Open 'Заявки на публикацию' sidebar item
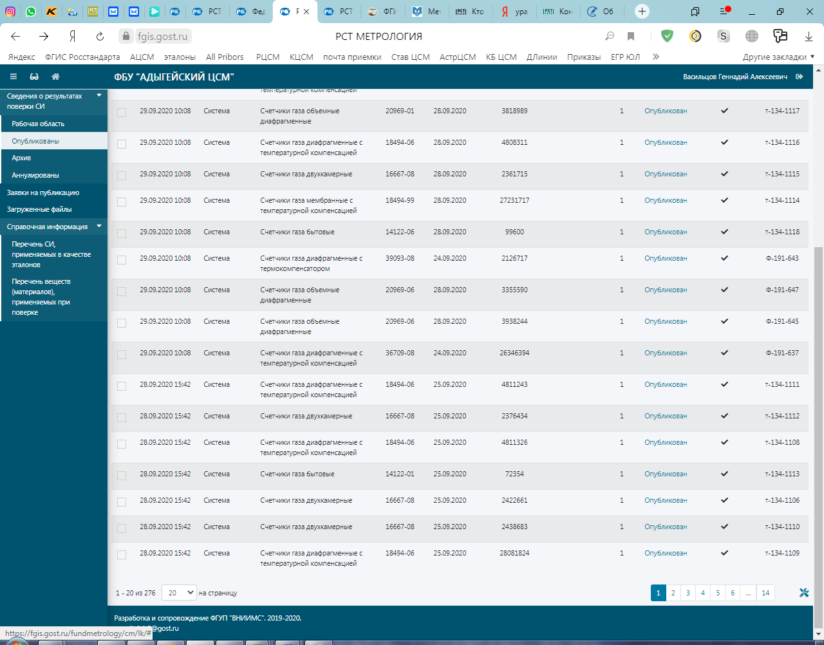The height and width of the screenshot is (645, 824). [x=43, y=192]
